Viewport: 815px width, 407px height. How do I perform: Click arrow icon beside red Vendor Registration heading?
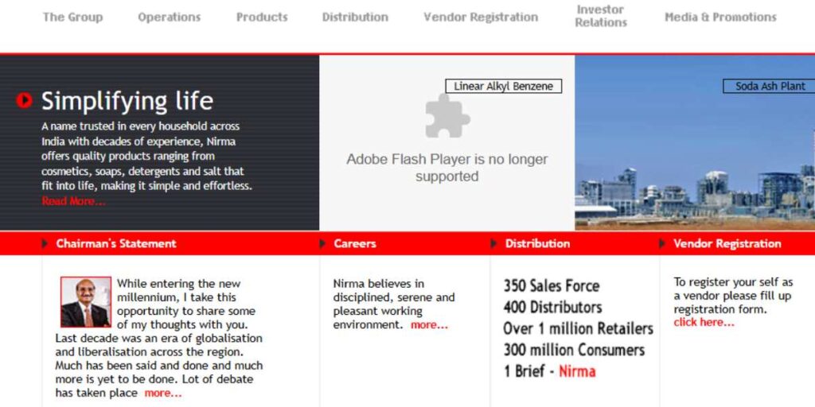[662, 243]
